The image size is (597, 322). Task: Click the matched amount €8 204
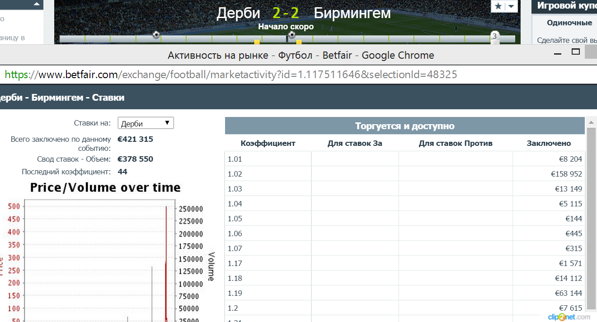point(570,159)
